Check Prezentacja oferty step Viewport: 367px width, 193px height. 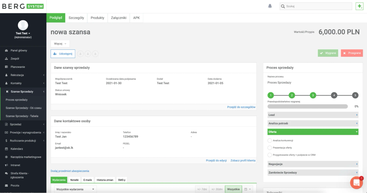click(269, 148)
